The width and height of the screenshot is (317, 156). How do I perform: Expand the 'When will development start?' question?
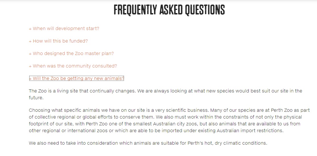pos(66,29)
